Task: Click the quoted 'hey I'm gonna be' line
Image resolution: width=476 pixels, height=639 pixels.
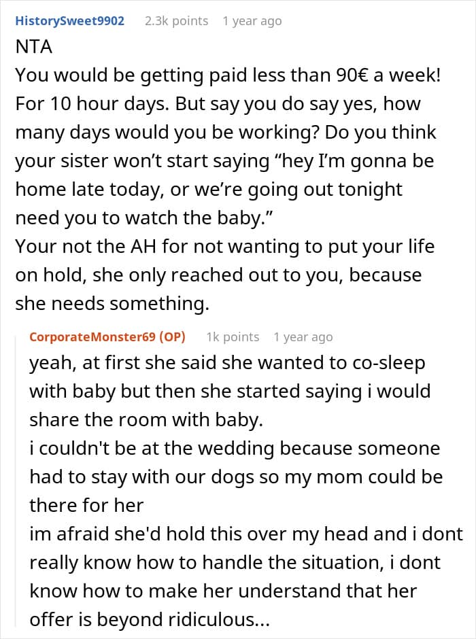Action: pos(224,161)
